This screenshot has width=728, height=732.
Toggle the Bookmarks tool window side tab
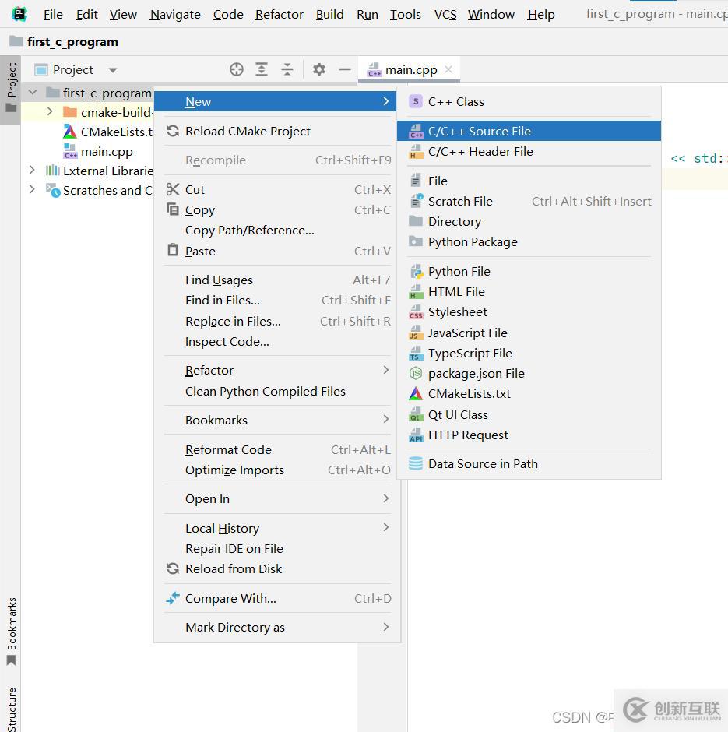click(x=11, y=632)
